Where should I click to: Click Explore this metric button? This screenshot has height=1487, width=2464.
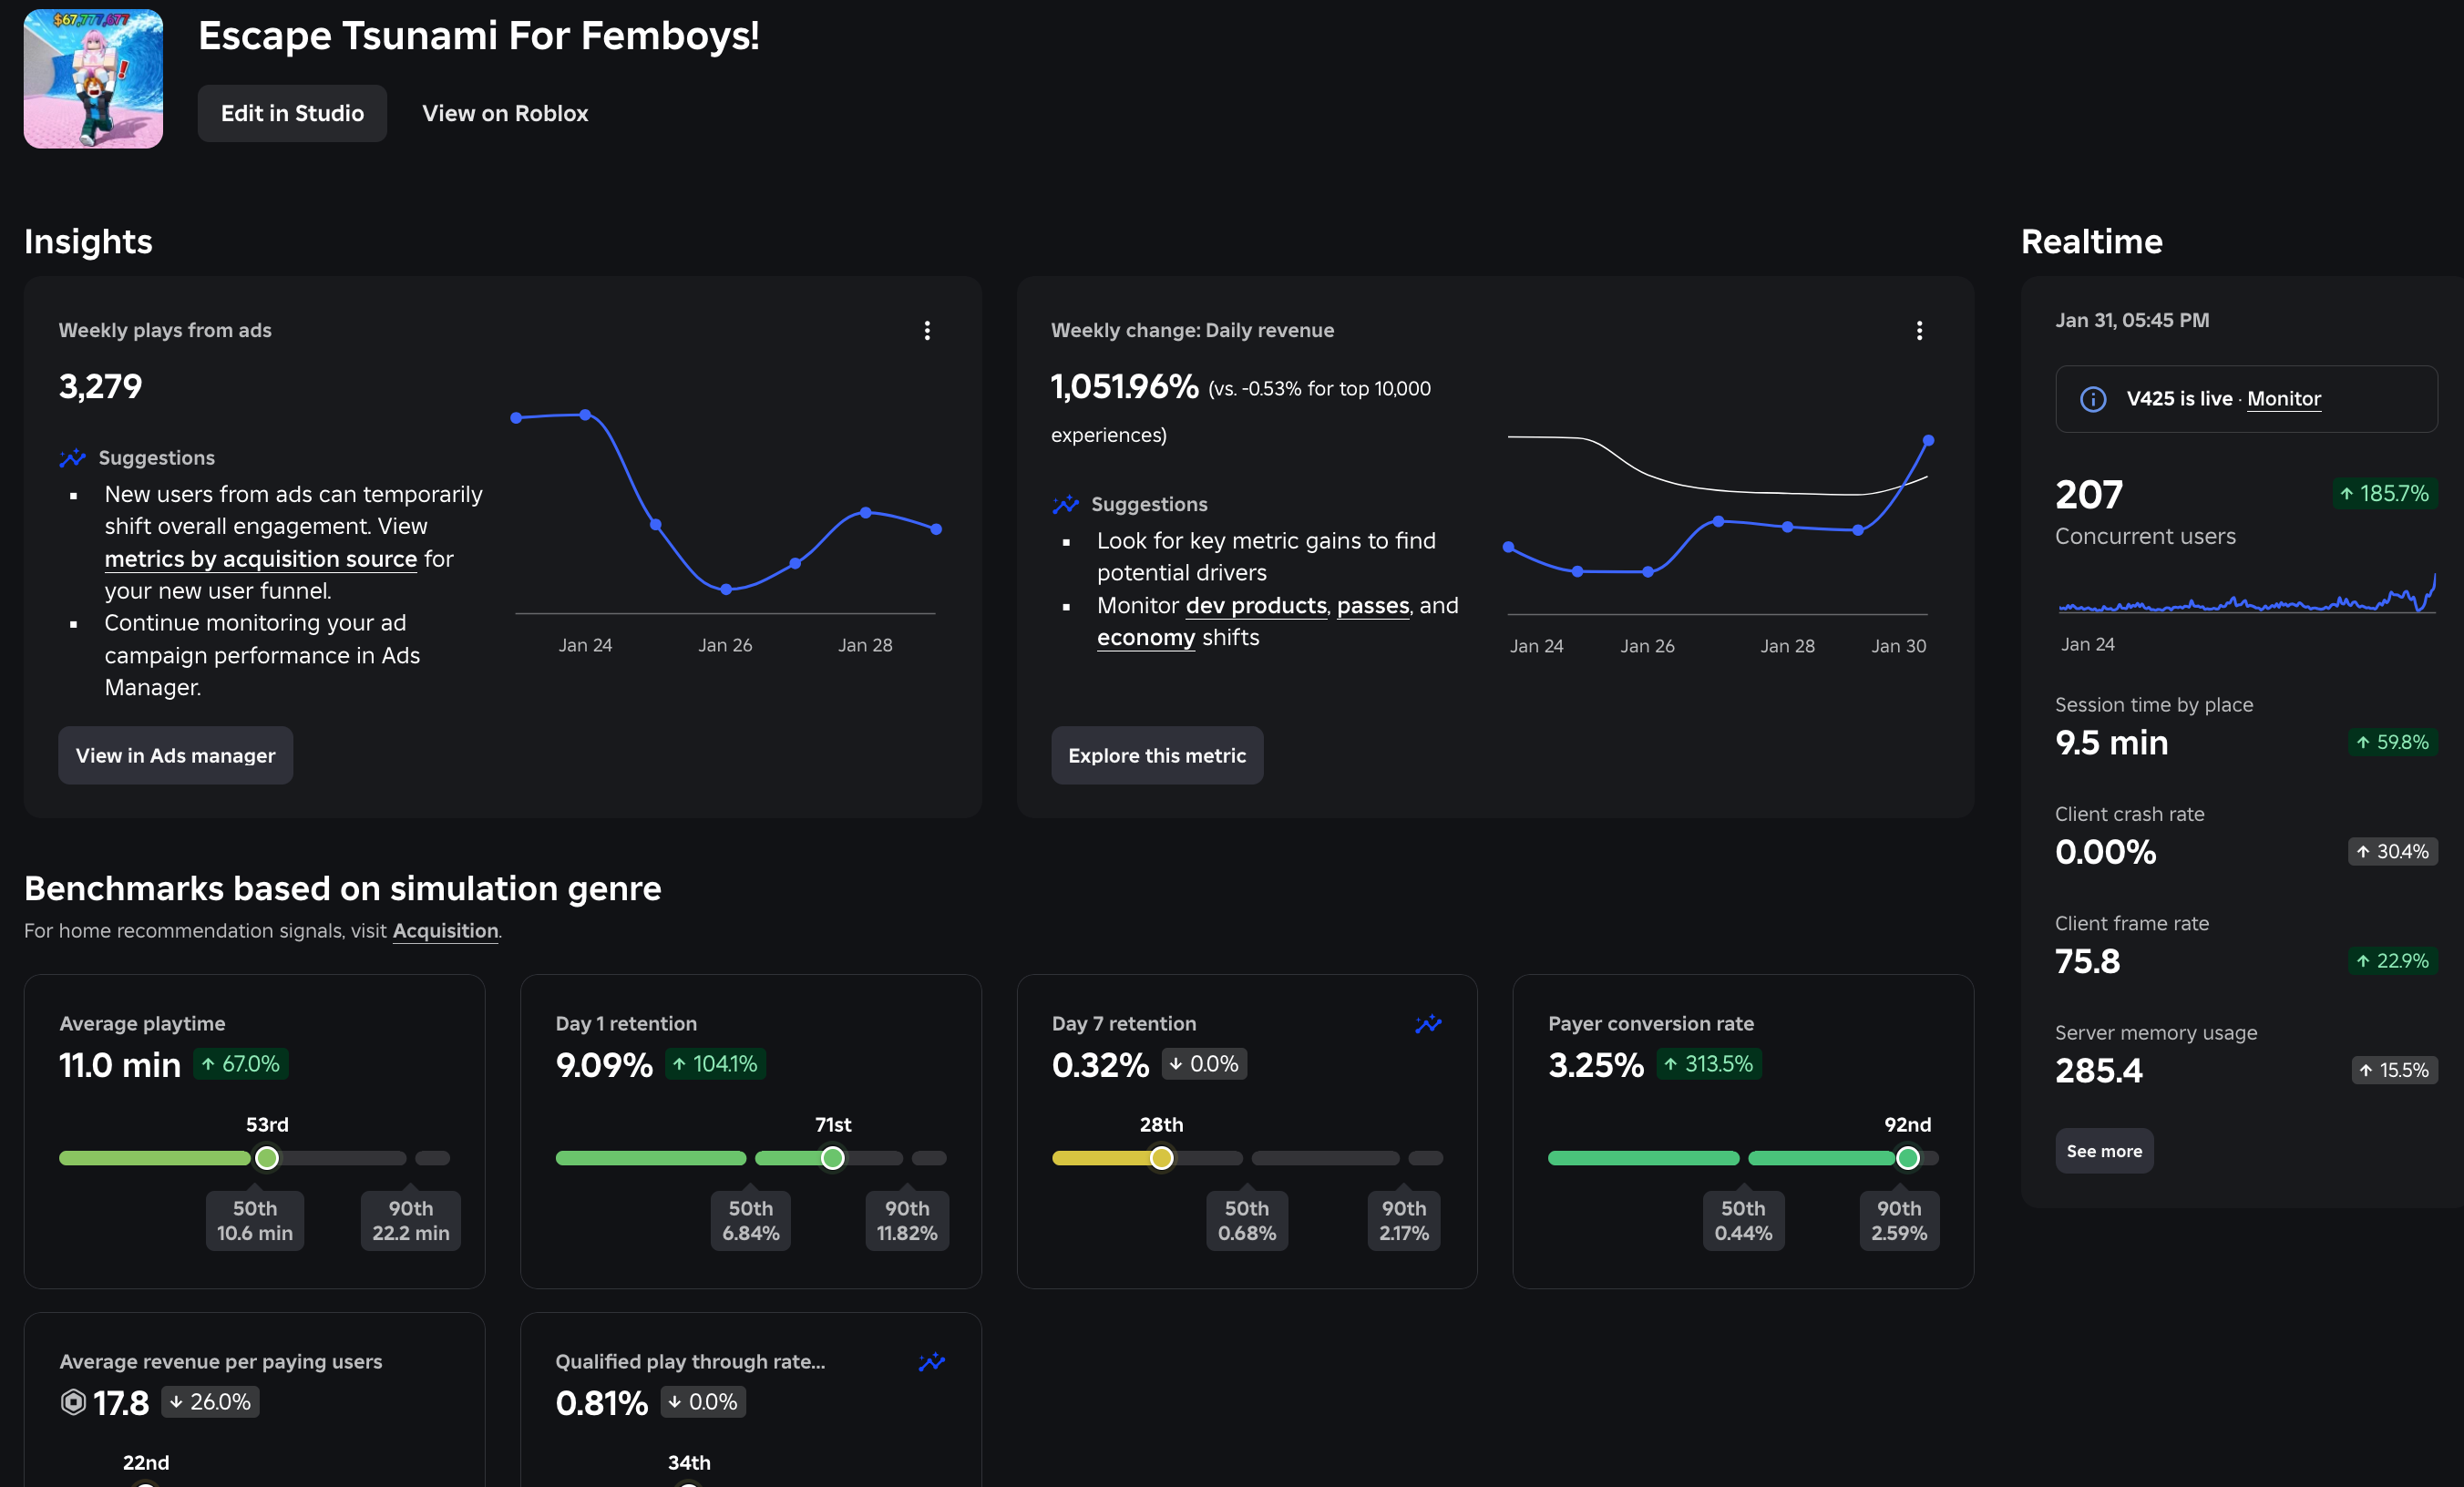(1157, 755)
